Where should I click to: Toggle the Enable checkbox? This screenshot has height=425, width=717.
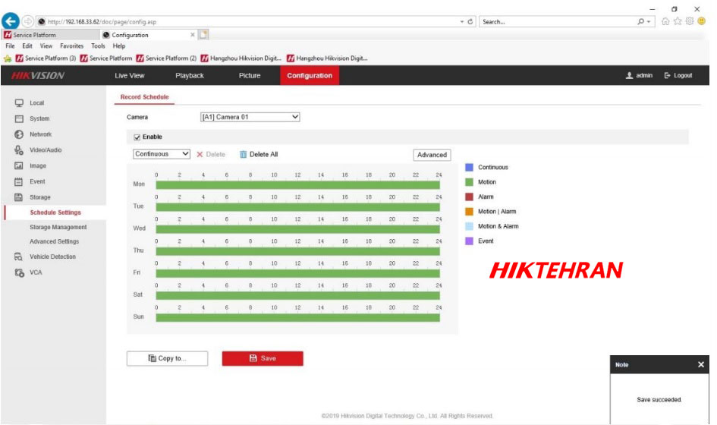click(137, 137)
